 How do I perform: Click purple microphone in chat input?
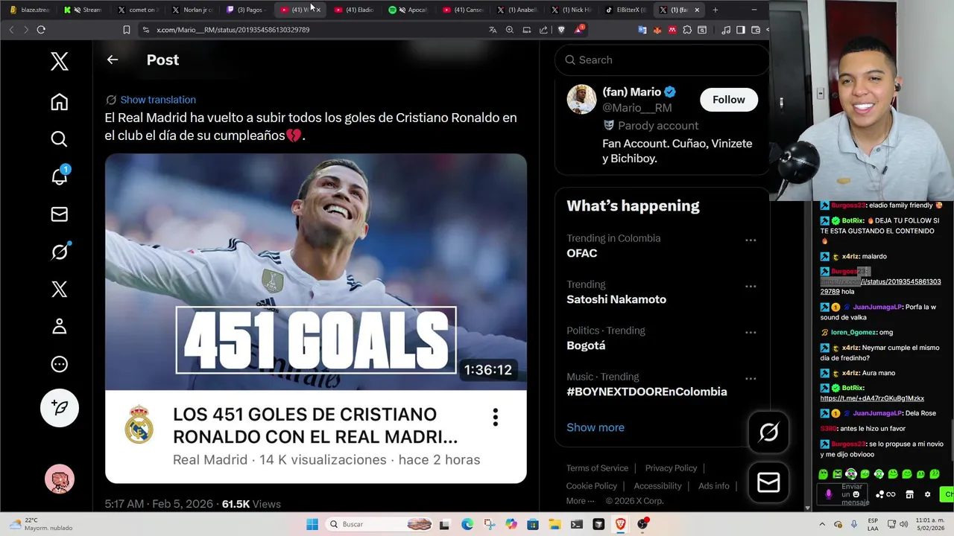tap(829, 494)
